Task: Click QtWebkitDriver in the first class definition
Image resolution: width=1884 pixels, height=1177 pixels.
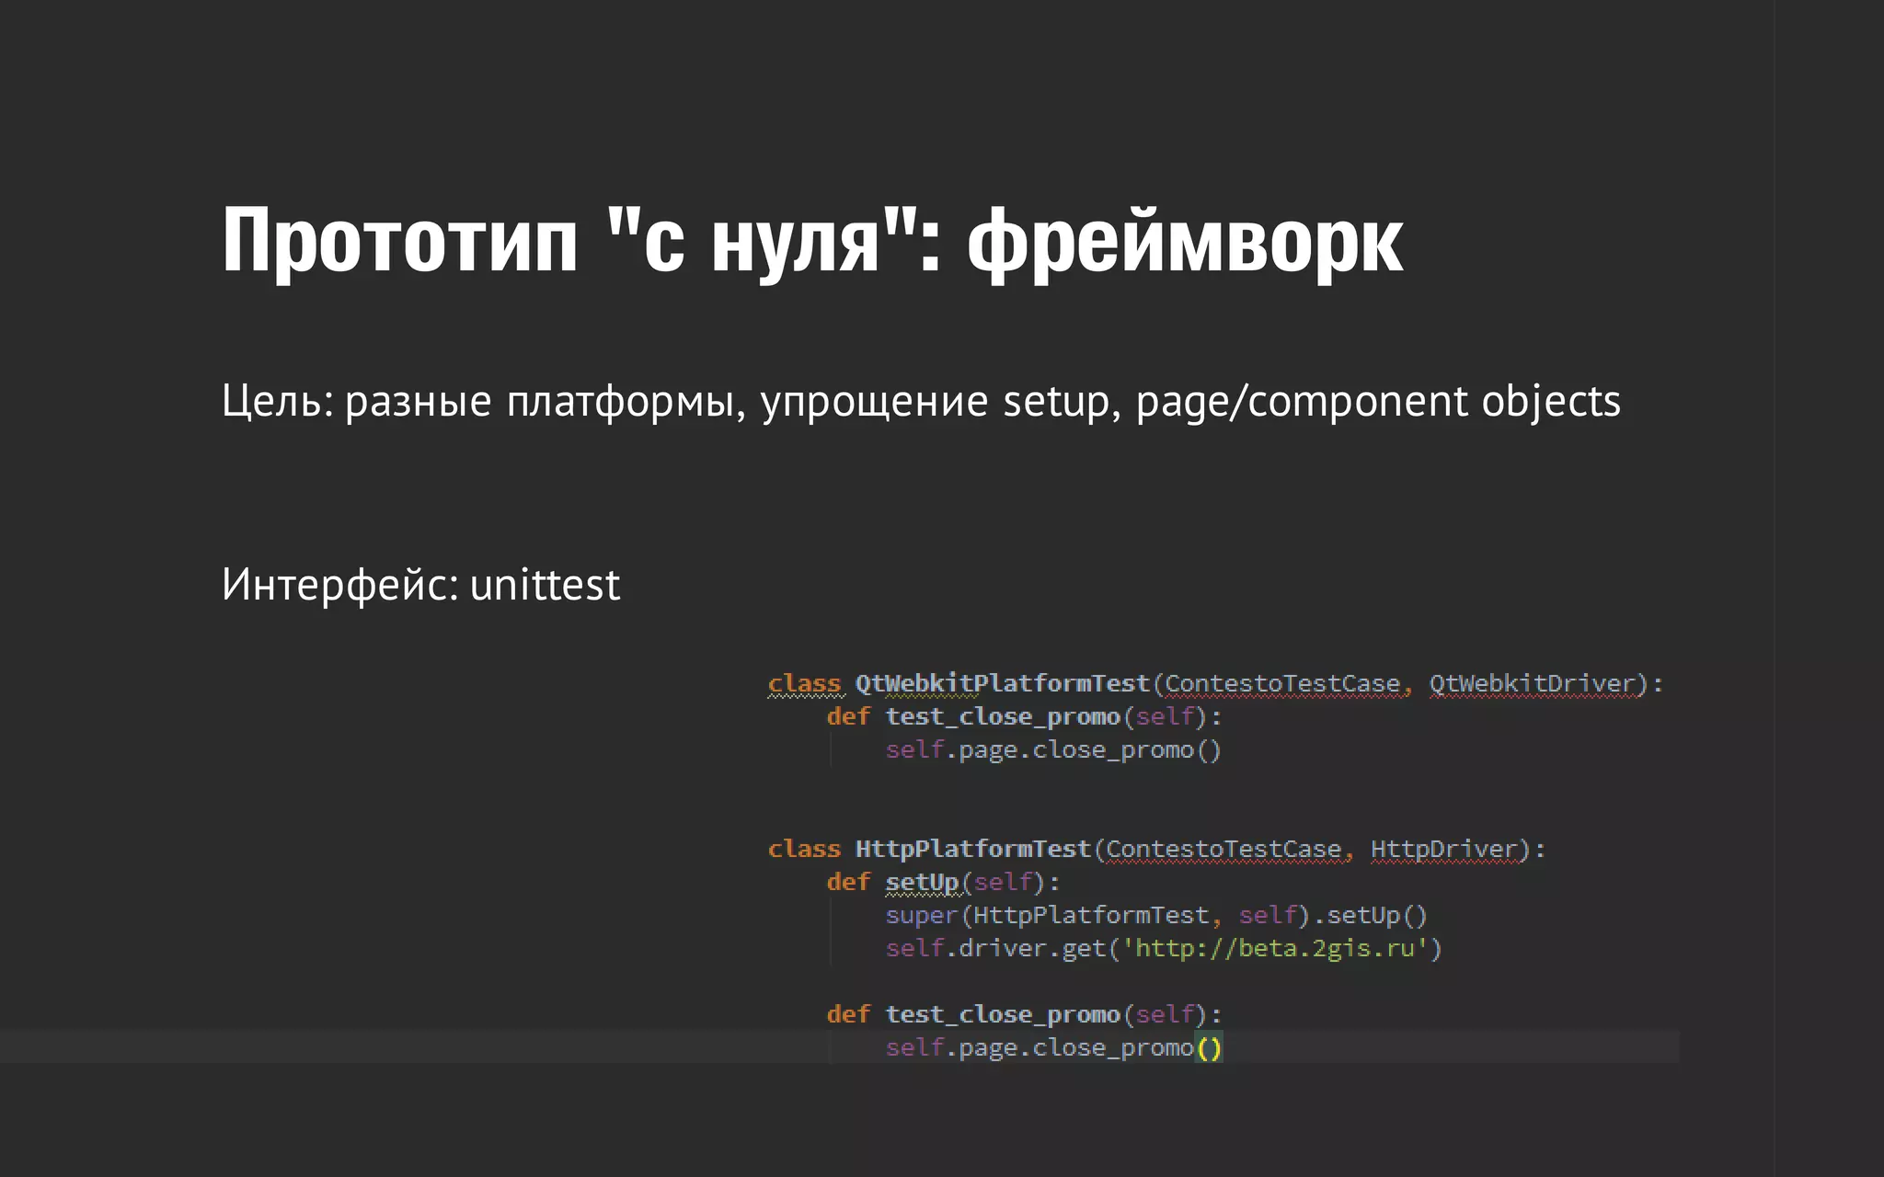Action: click(1533, 683)
